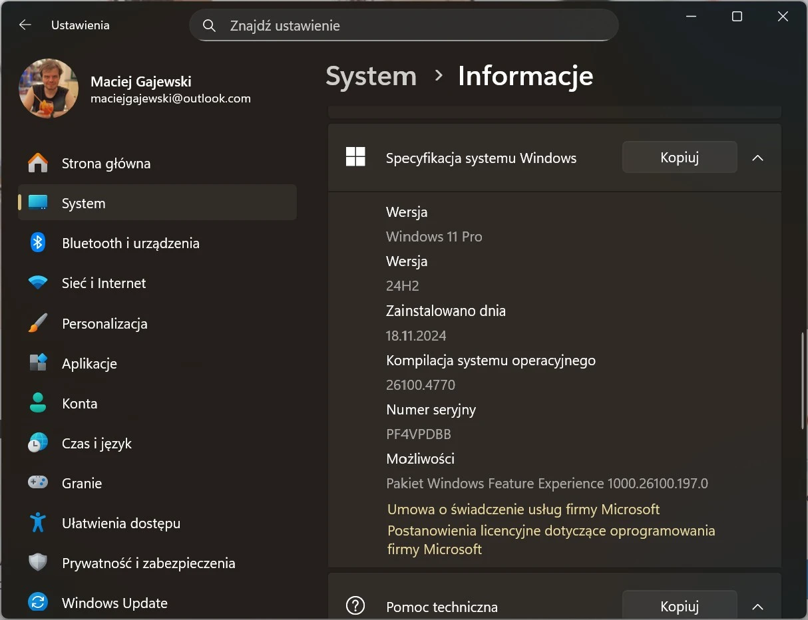Click the Informacje page heading

point(525,76)
